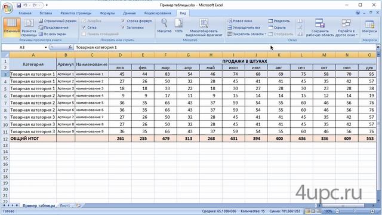The image size is (382, 215).
Task: Open Macros (Макросы) button
Action: pyautogui.click(x=369, y=27)
